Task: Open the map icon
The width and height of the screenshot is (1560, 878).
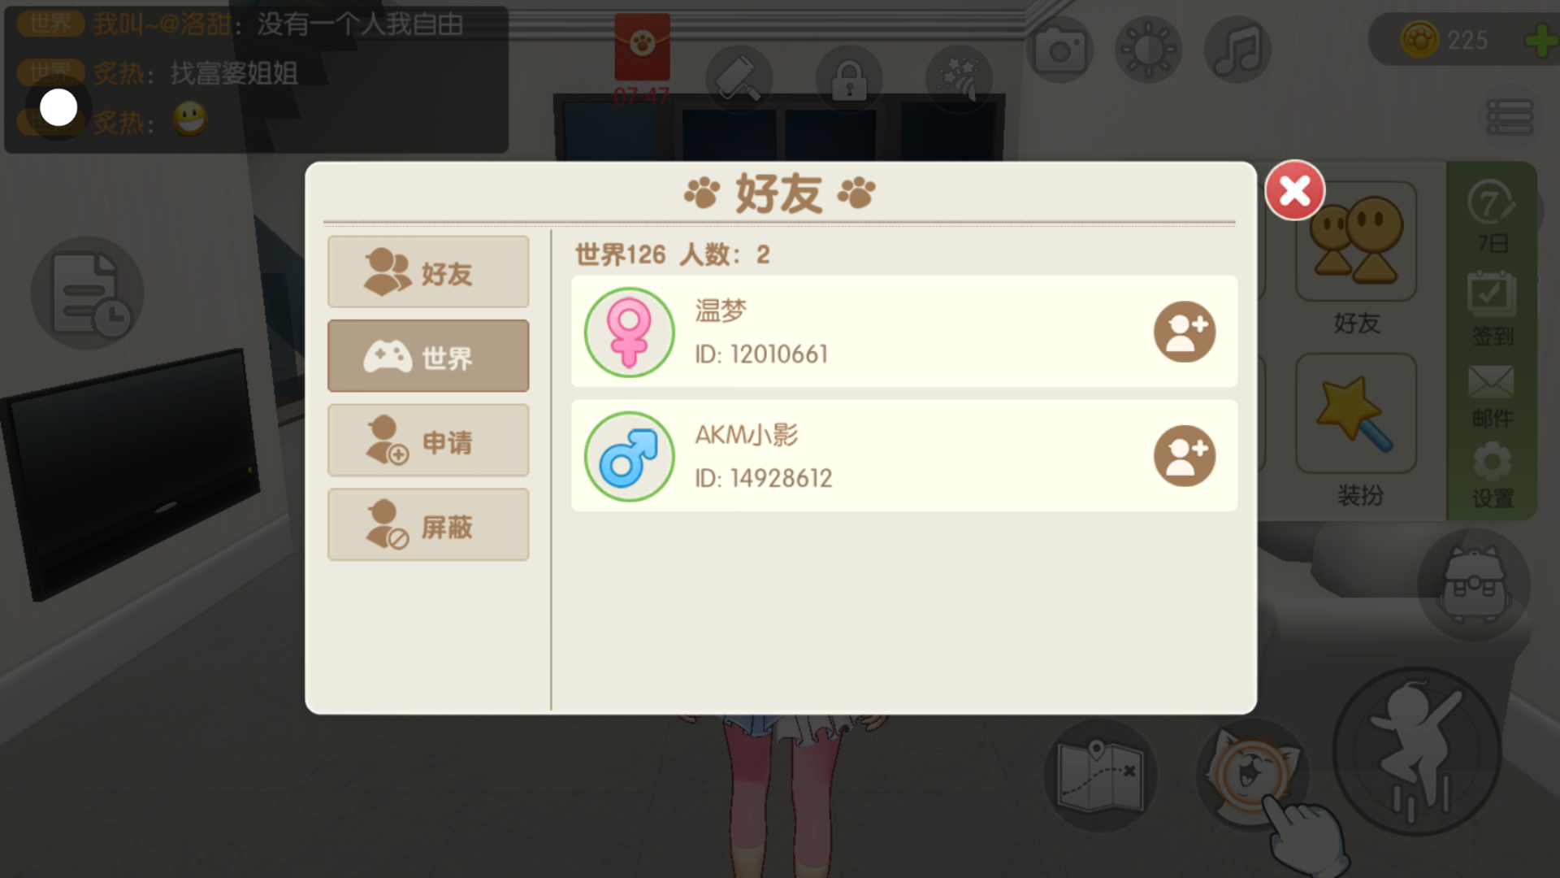Action: tap(1100, 775)
